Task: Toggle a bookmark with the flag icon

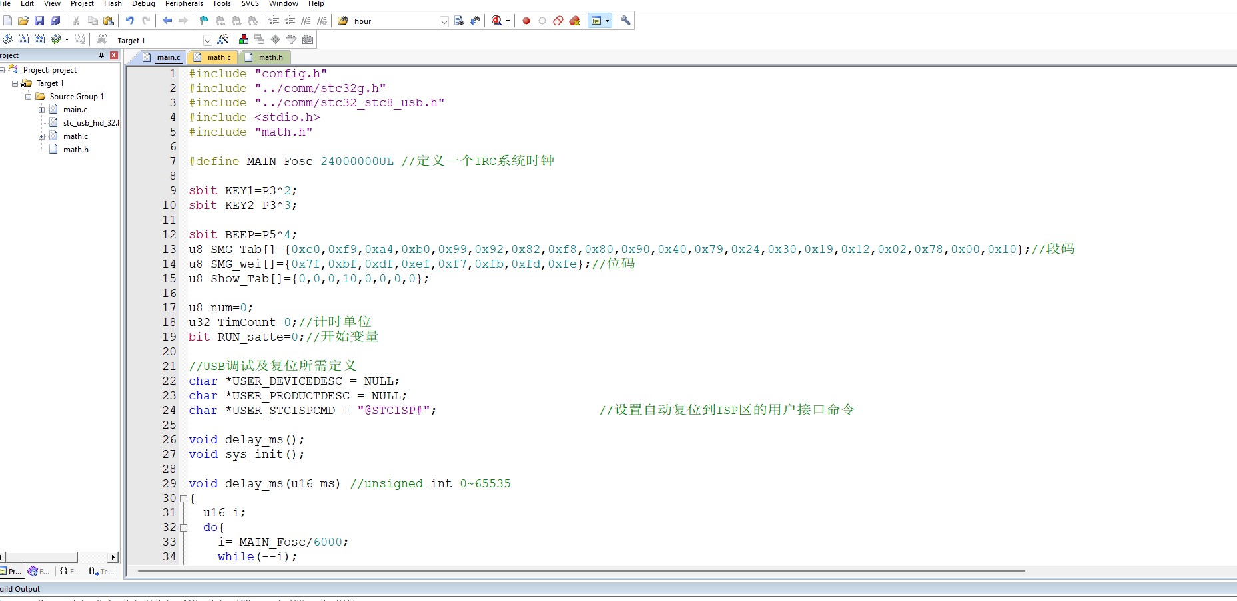Action: (x=204, y=21)
